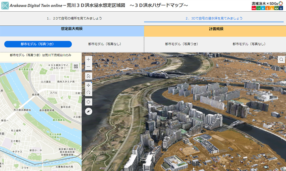The width and height of the screenshot is (286, 171).
Task: Choose 計画規模 都市モデル(写真なし) option
Action: (x=249, y=44)
